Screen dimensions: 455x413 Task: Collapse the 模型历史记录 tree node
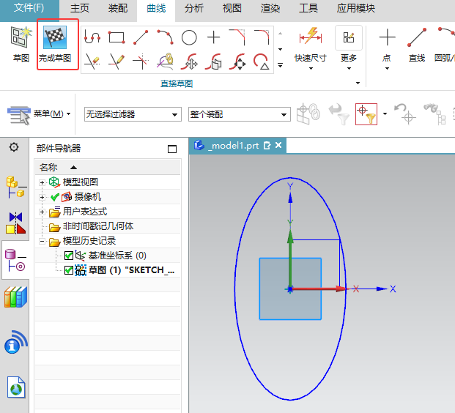[x=42, y=242]
